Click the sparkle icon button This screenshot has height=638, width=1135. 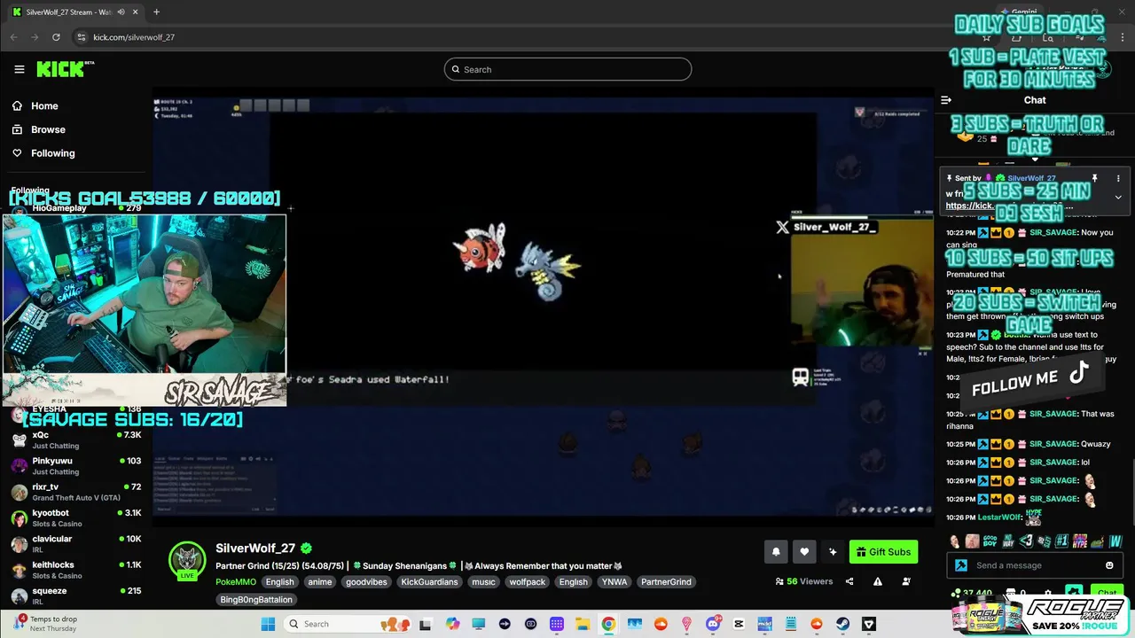[833, 552]
